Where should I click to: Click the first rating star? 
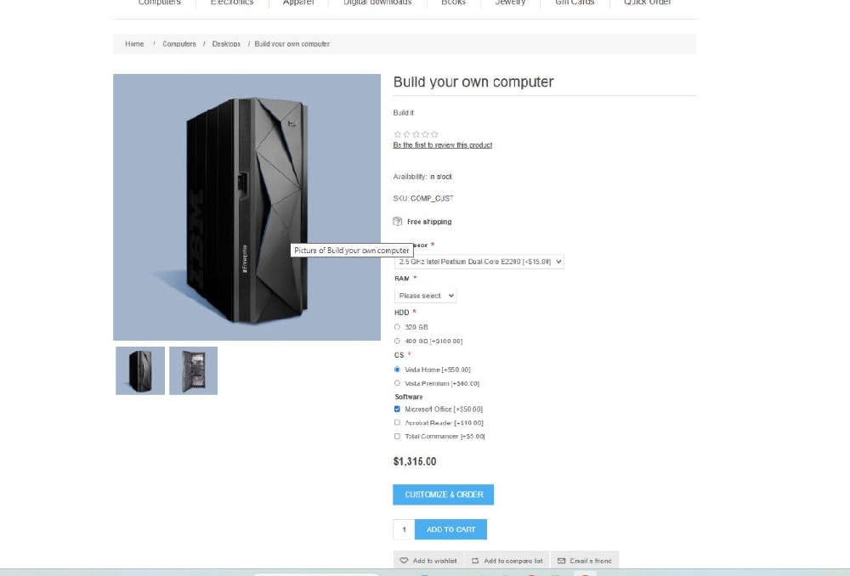click(x=397, y=133)
